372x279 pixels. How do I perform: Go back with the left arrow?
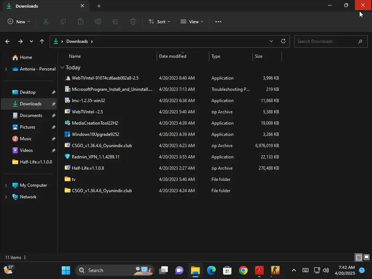[x=8, y=41]
